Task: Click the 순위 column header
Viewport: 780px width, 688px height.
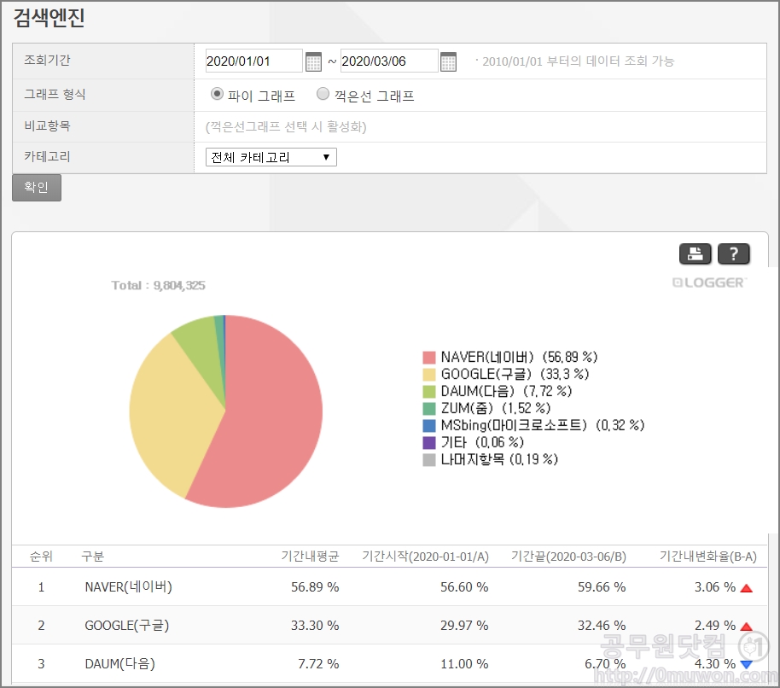Action: [41, 557]
